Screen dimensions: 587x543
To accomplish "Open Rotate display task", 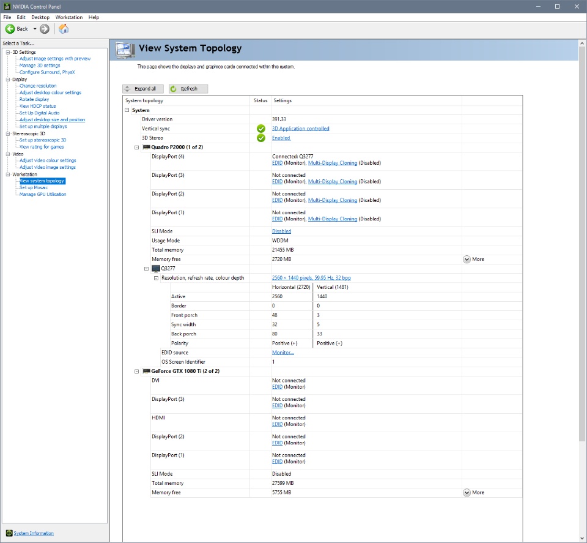I will (34, 99).
